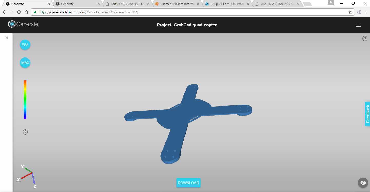Viewport: 370px width, 192px height.
Task: Toggle the MAX stress button
Action: tap(25, 63)
